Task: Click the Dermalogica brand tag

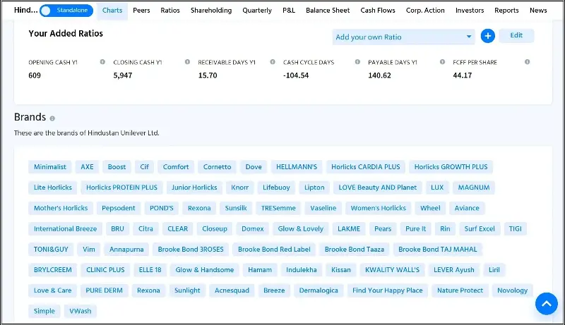Action: pyautogui.click(x=319, y=290)
